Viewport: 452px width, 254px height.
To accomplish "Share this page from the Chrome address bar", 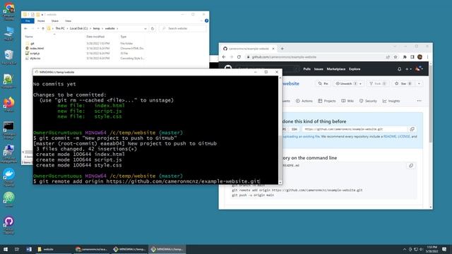I will click(388, 57).
